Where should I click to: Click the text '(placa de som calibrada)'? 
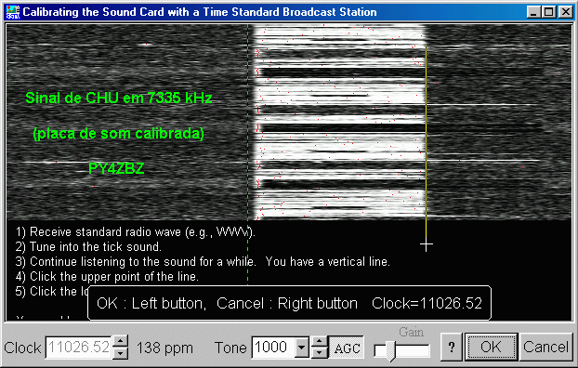(x=118, y=134)
